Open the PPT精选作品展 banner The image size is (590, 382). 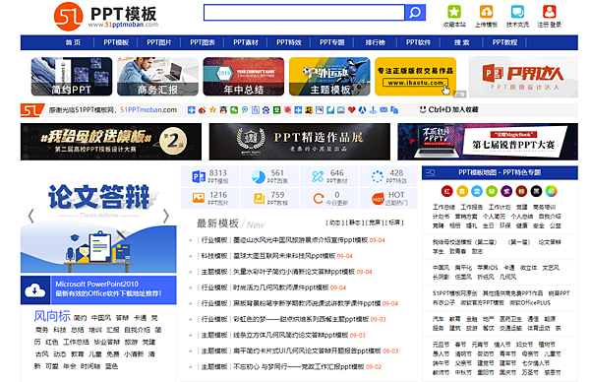coord(300,142)
